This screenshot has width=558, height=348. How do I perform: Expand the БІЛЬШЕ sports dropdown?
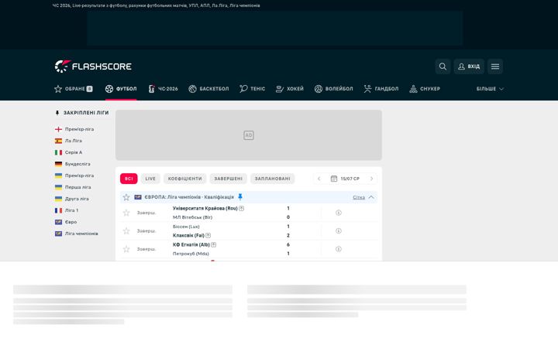[x=490, y=89]
